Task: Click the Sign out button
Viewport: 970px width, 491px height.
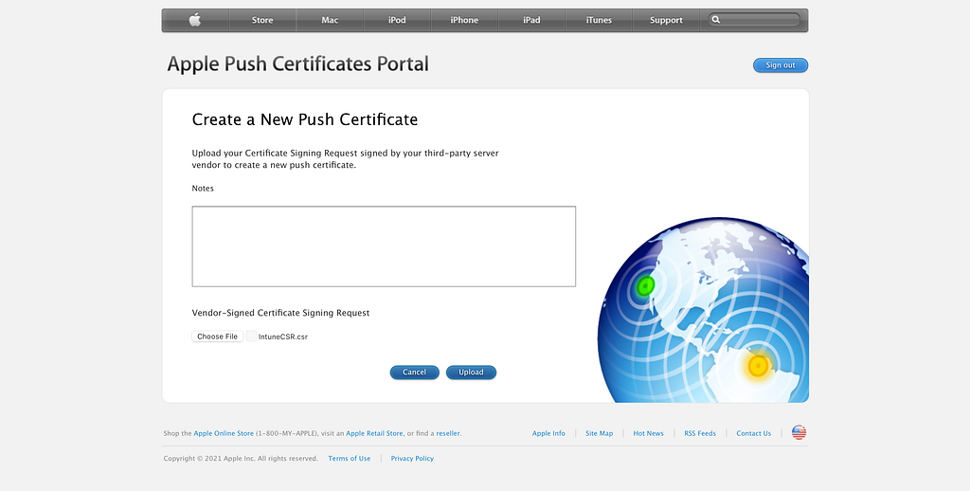Action: coord(781,65)
